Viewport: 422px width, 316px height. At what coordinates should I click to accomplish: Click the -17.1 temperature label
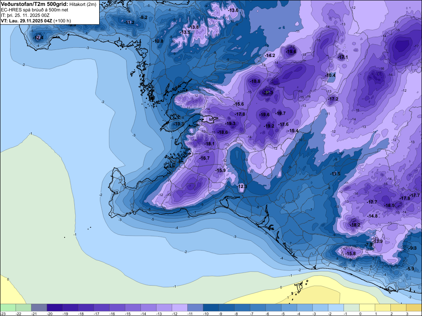pos(343,57)
